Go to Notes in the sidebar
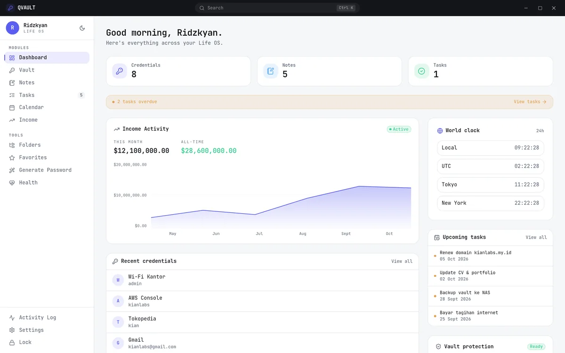This screenshot has width=565, height=353. [x=47, y=82]
